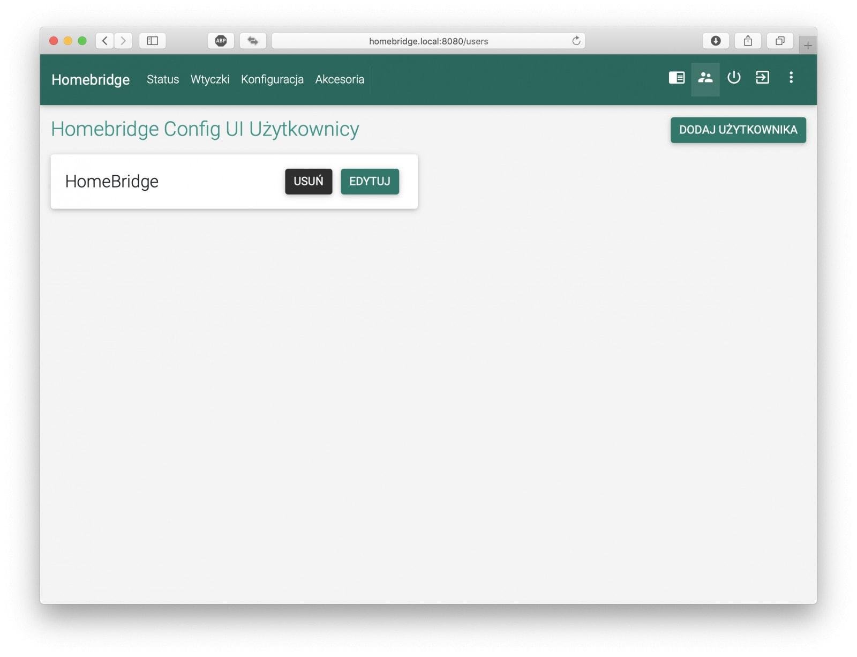The height and width of the screenshot is (657, 857).
Task: Click the logout icon in navbar
Action: (x=762, y=78)
